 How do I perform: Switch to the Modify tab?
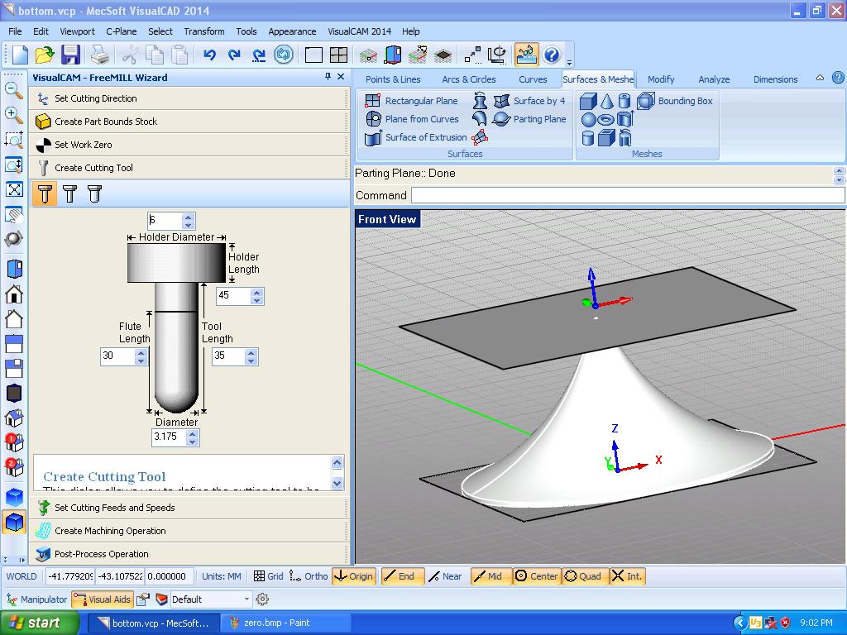coord(661,79)
